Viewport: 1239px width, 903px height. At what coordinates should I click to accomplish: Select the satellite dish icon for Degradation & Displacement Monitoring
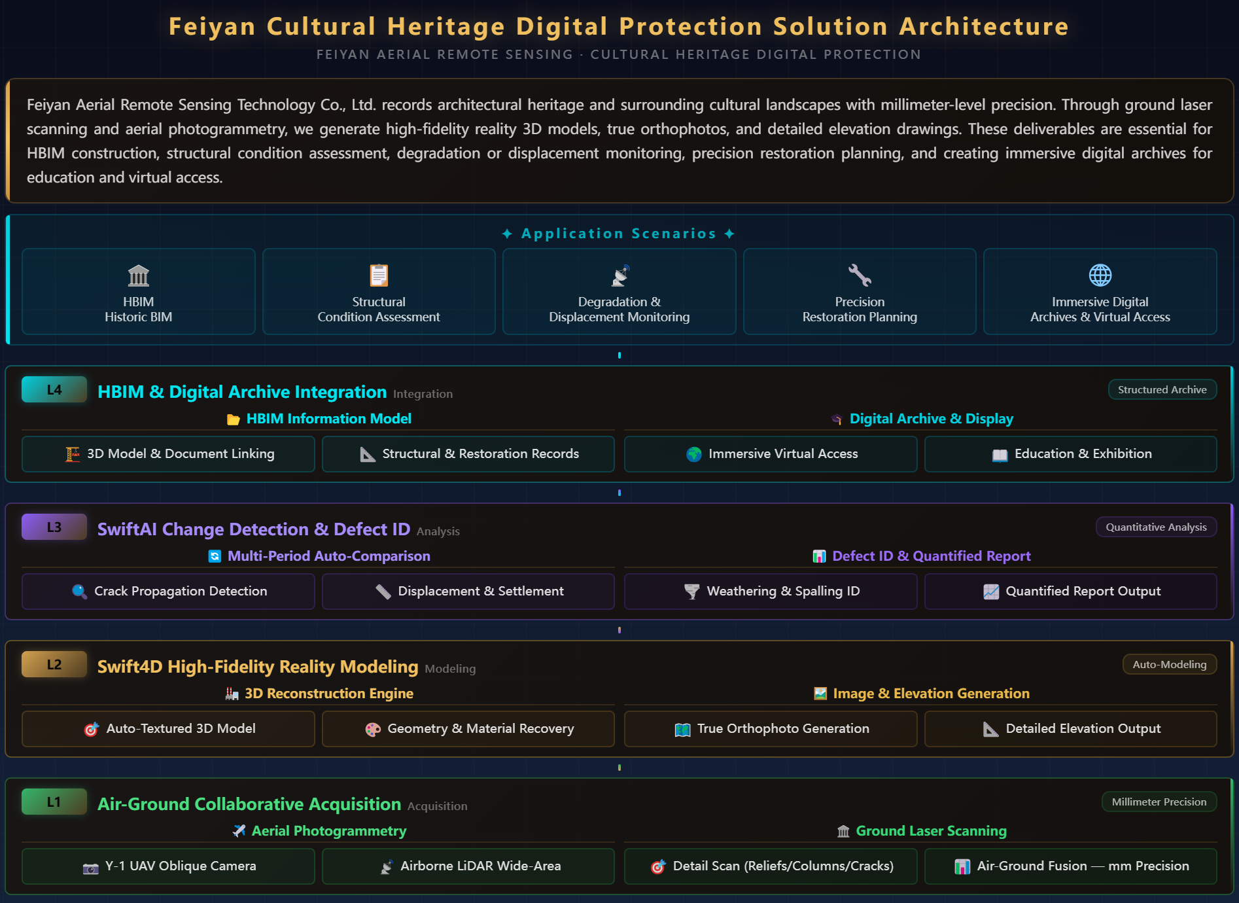619,275
